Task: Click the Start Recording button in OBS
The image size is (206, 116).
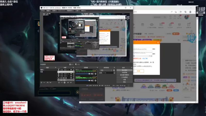Action: coord(124,73)
